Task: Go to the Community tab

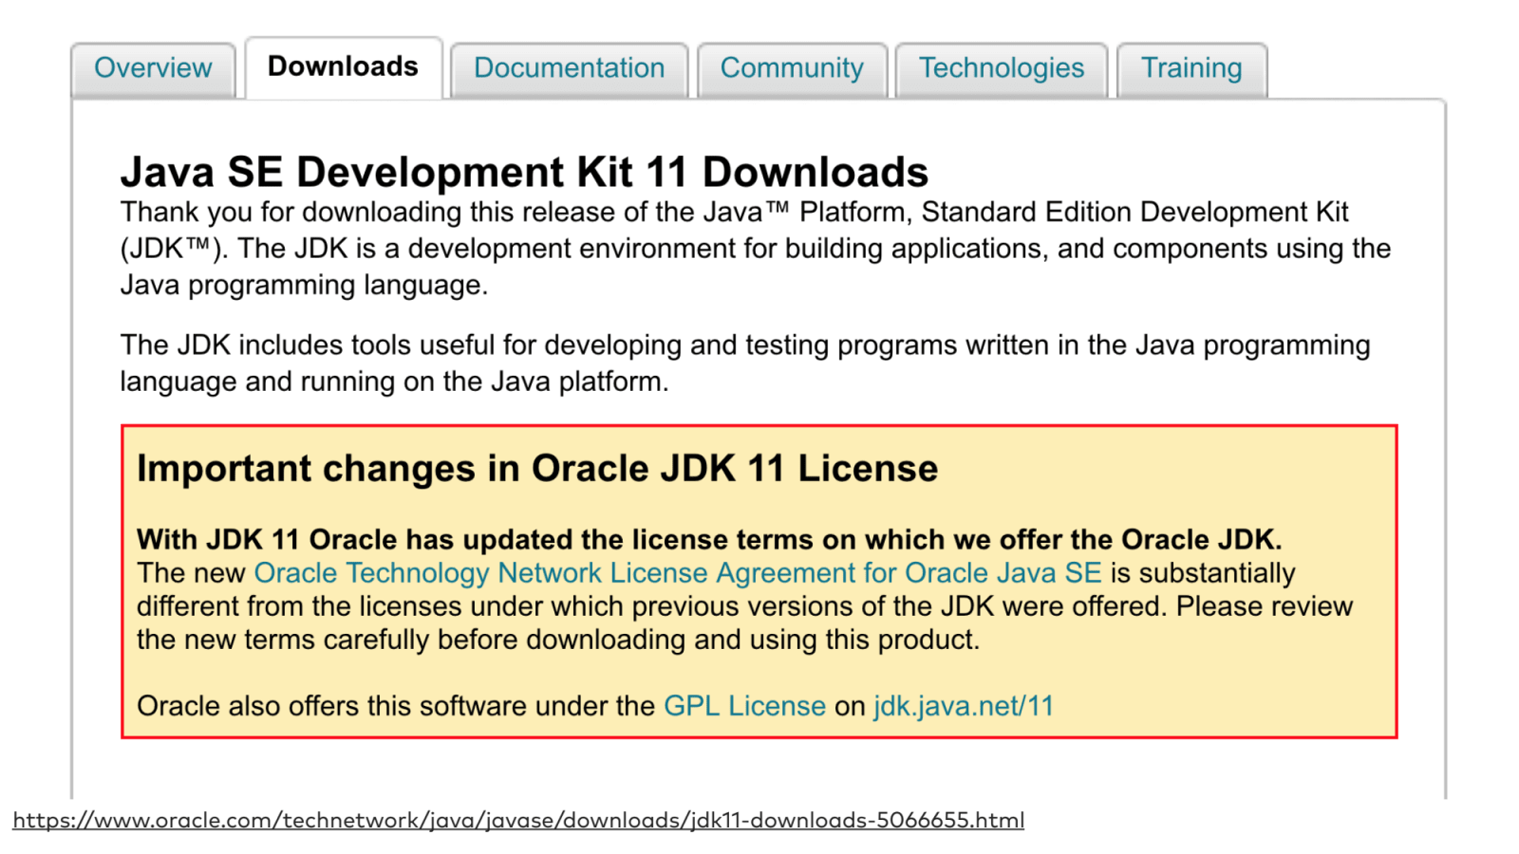Action: coord(792,69)
